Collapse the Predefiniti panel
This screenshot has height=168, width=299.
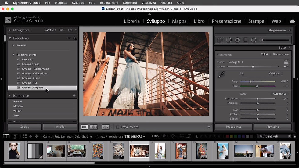point(10,38)
